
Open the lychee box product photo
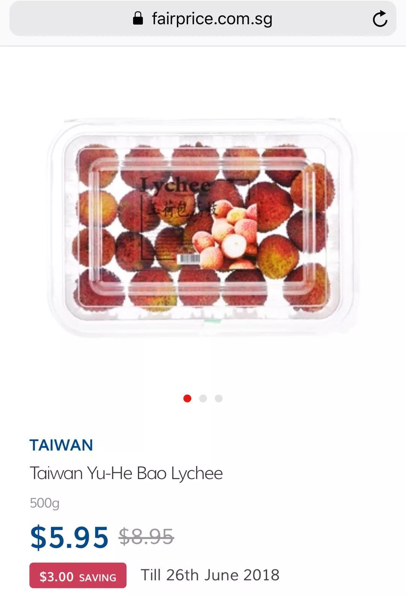(202, 228)
